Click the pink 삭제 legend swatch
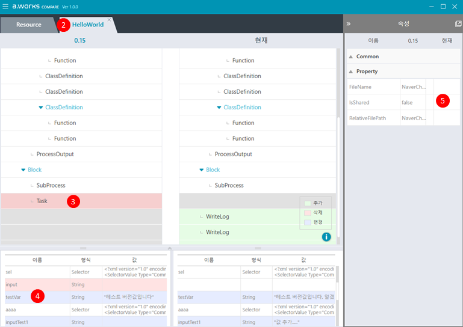The width and height of the screenshot is (463, 327). (307, 213)
